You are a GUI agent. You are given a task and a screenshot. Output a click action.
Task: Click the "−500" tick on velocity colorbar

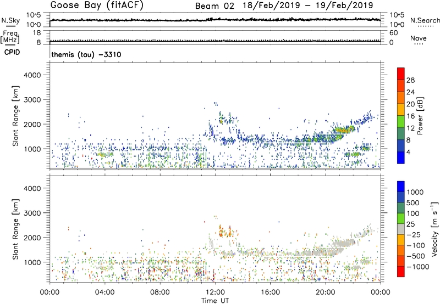coord(416,256)
